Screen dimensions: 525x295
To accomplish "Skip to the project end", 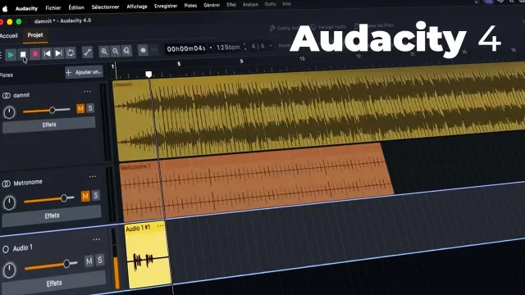I will [58, 53].
